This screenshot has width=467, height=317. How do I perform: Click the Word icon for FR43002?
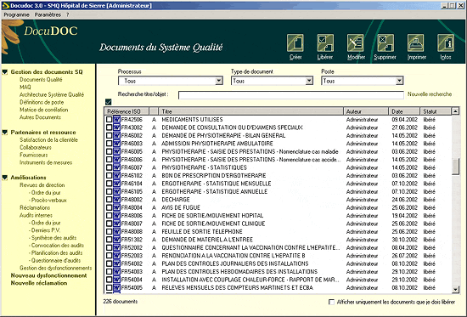point(116,127)
